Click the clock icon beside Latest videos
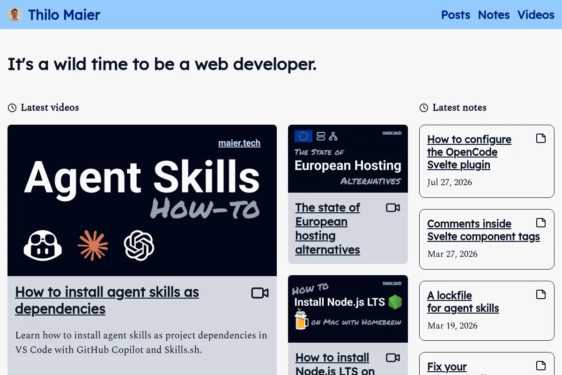The height and width of the screenshot is (375, 562). coord(12,108)
